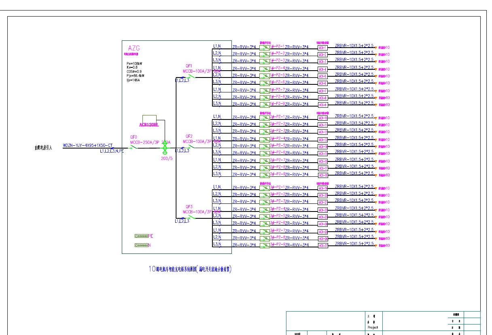Click the QF1 breaker switch symbol

click(190, 77)
